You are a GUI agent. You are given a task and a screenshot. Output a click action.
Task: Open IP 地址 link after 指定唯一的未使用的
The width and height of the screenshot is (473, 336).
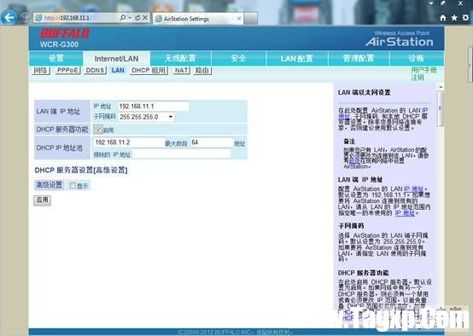[x=405, y=213]
